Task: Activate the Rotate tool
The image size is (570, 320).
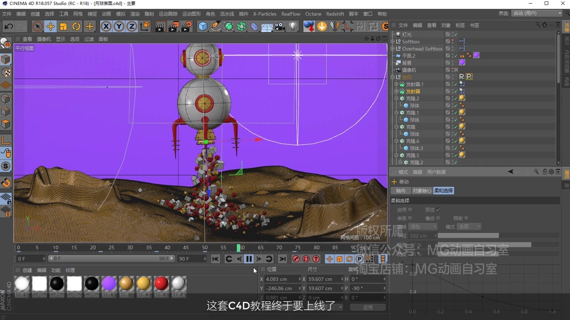Action: [76, 27]
